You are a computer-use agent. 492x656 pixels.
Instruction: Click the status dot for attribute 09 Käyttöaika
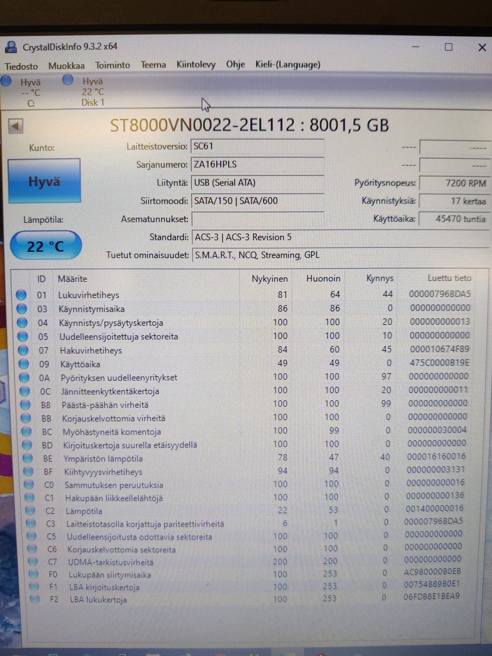tap(24, 364)
